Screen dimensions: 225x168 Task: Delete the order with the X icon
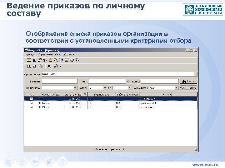point(49,66)
